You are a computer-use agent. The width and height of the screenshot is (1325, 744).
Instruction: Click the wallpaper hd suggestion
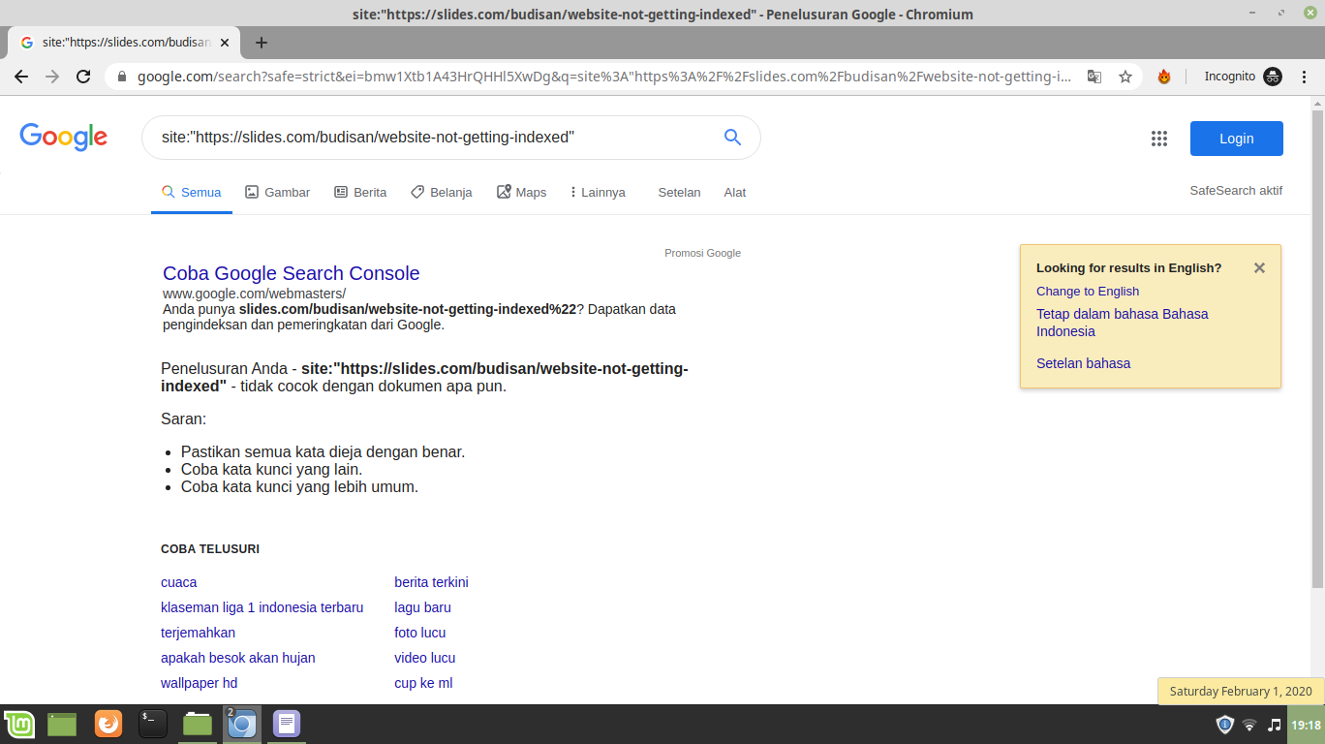200,683
